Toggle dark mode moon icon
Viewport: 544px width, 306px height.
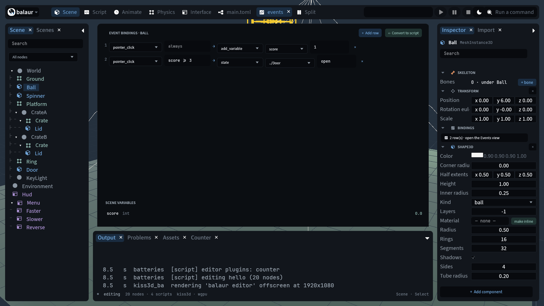(479, 12)
